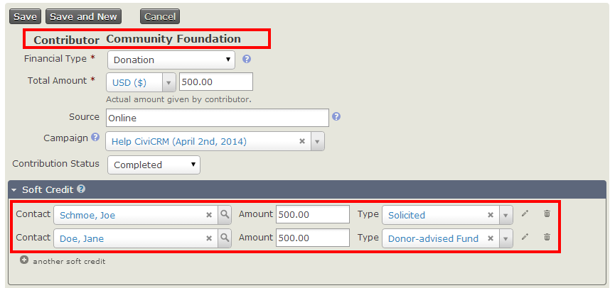The height and width of the screenshot is (288, 610).
Task: Click the Save and New button
Action: point(83,16)
